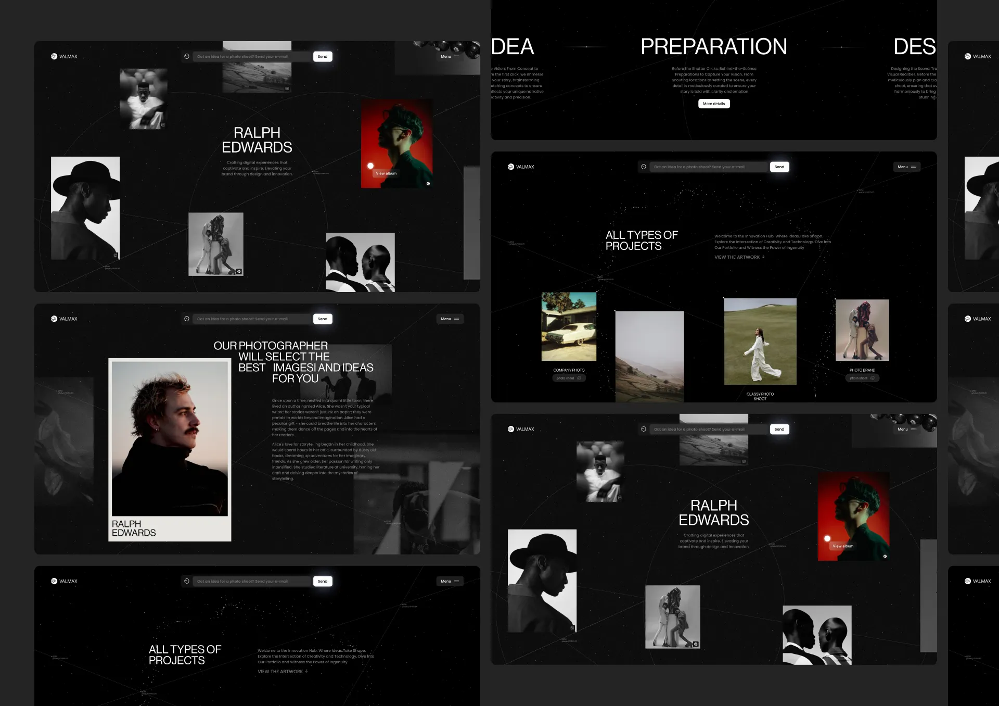Click the VALMAX logo icon top-left
The height and width of the screenshot is (706, 999).
tap(53, 56)
